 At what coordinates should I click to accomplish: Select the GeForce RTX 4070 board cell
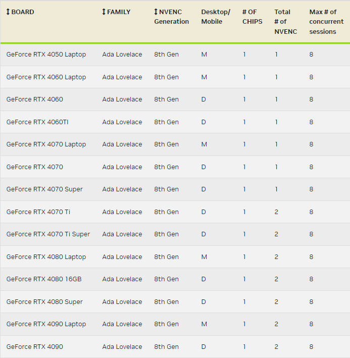pos(35,167)
